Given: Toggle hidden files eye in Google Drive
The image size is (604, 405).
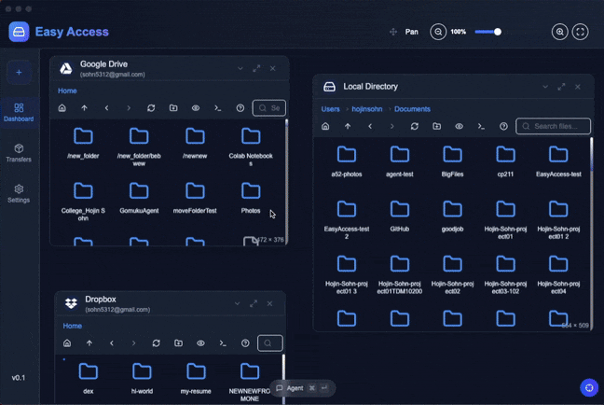Looking at the screenshot, I should pyautogui.click(x=196, y=108).
